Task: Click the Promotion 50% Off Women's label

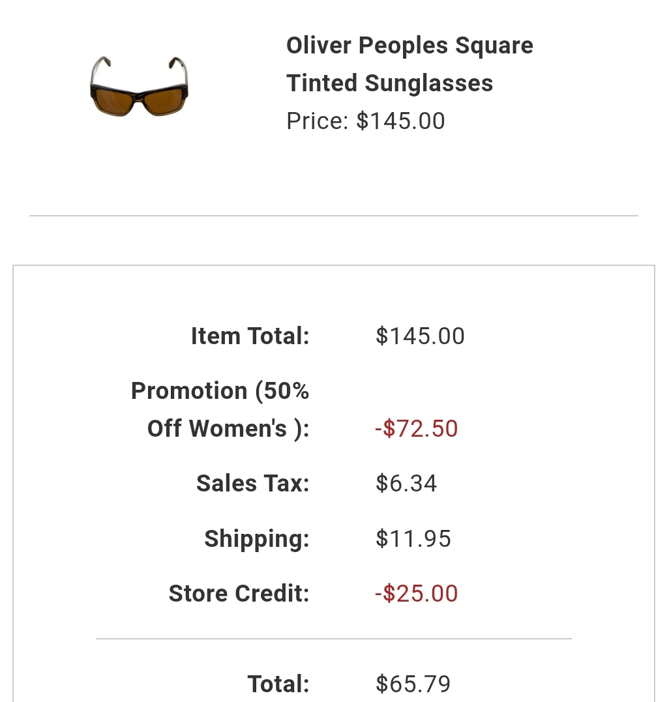Action: click(x=220, y=409)
